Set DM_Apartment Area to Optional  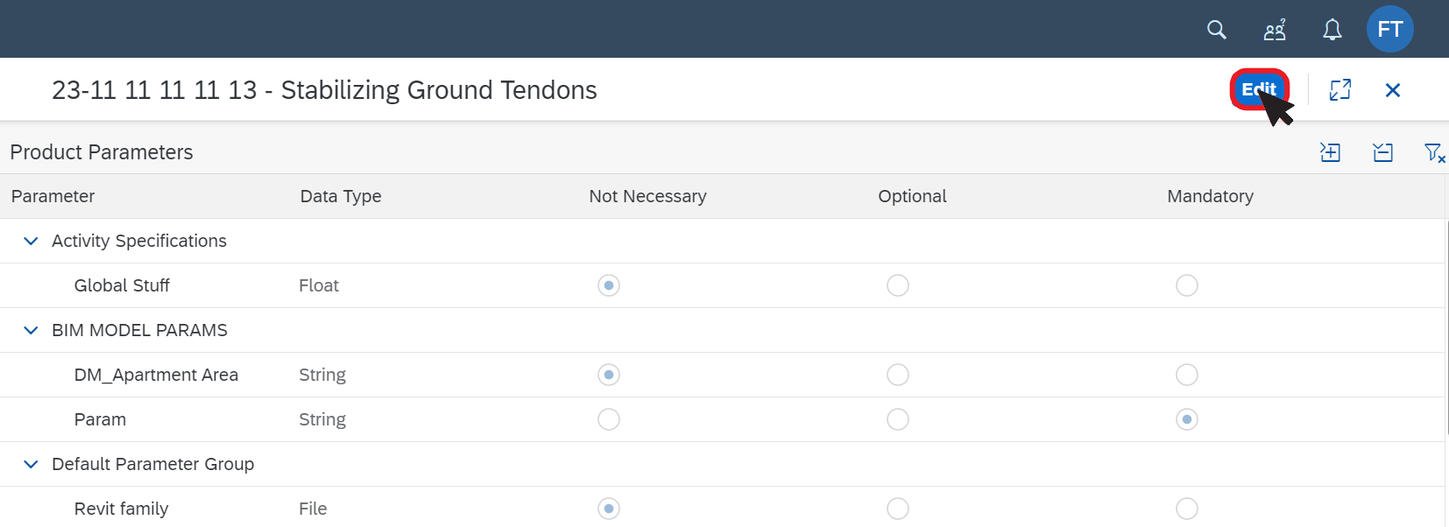tap(898, 375)
